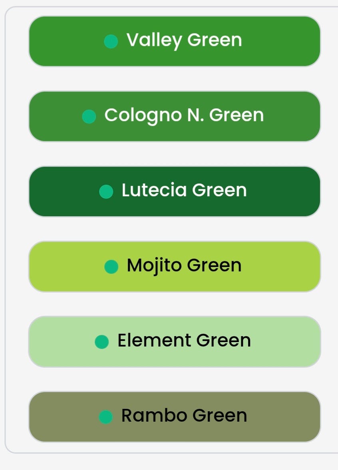Click the teal dot beside Valley Green
338x470 pixels.
point(111,41)
